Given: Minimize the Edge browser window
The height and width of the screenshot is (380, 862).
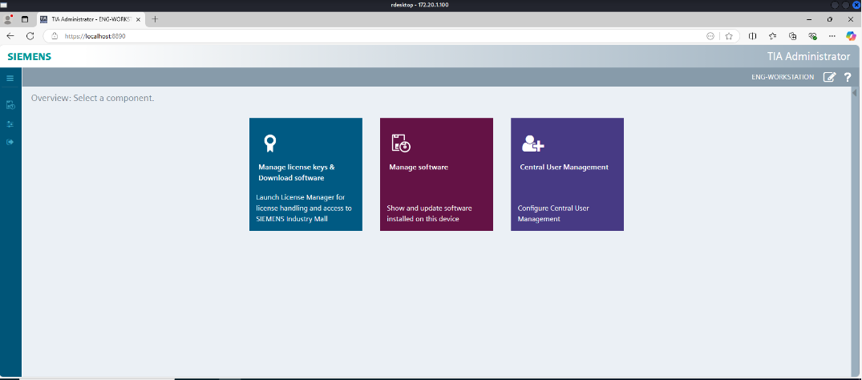Looking at the screenshot, I should [x=809, y=19].
